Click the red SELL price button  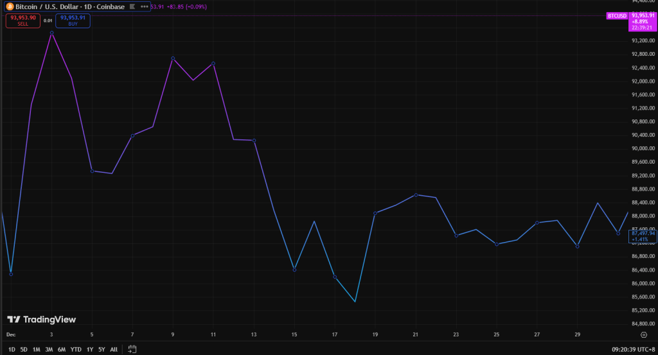22,20
